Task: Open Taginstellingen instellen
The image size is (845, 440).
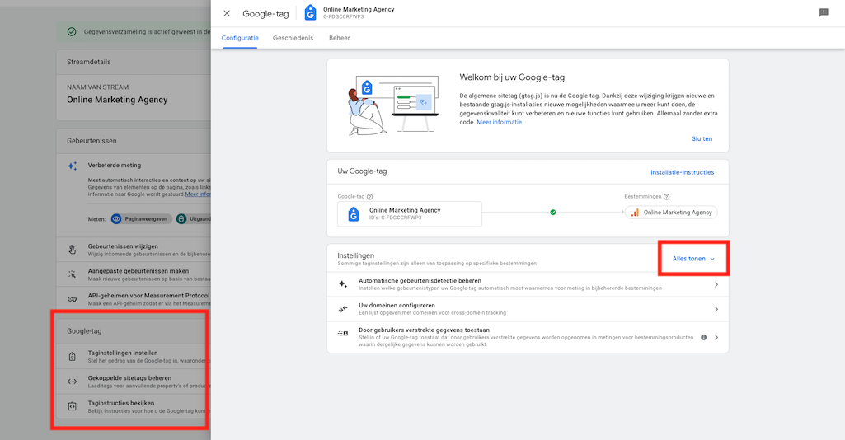Action: pos(134,357)
